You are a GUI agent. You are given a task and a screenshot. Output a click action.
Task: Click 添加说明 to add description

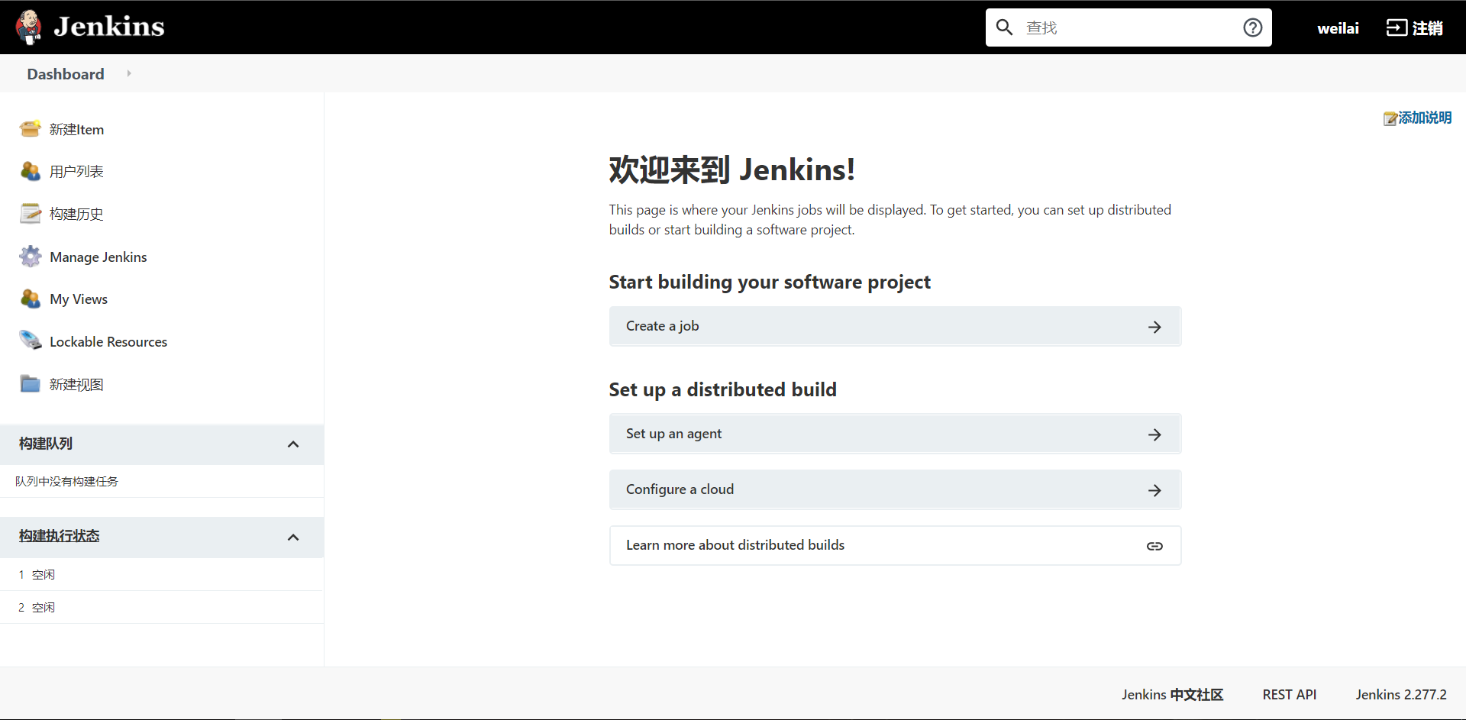pyautogui.click(x=1423, y=118)
